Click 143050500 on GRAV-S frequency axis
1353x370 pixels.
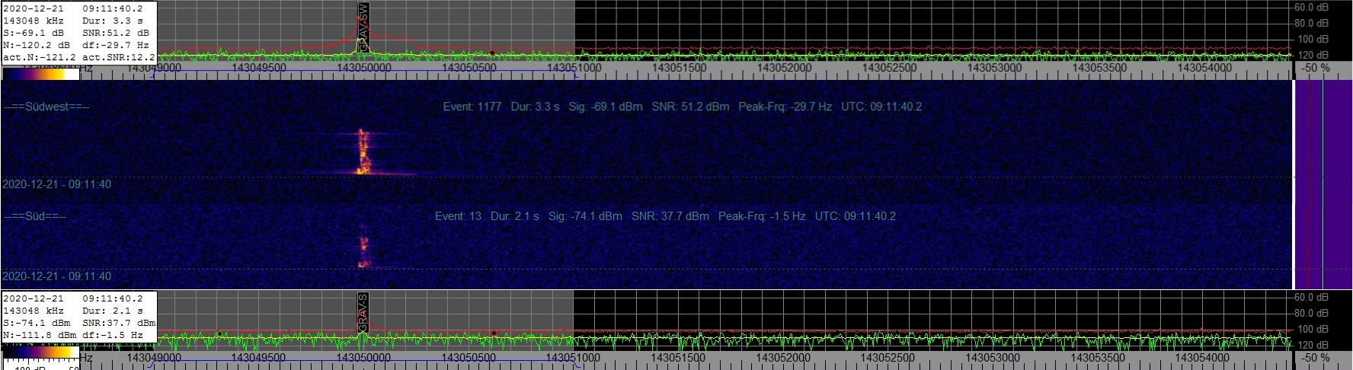[x=469, y=358]
